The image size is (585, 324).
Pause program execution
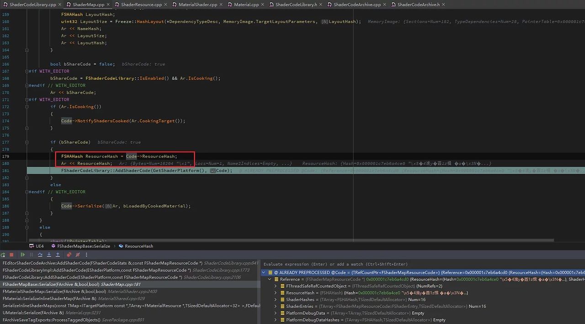[32, 255]
